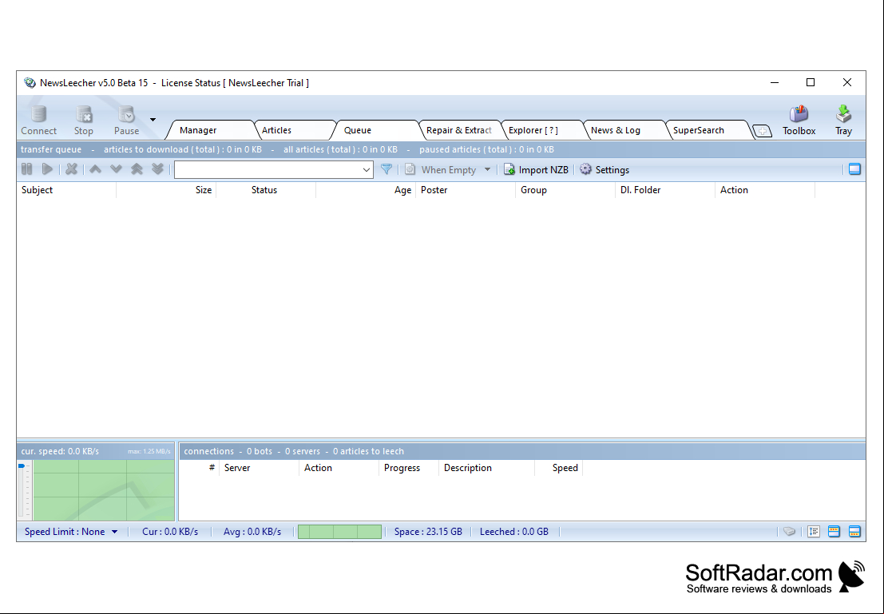Toggle the list layout icon in status bar
Screen dimensions: 884x614
pos(814,532)
